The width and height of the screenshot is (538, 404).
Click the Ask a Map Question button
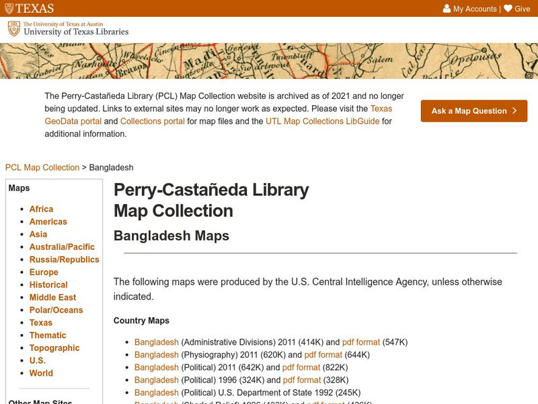473,111
